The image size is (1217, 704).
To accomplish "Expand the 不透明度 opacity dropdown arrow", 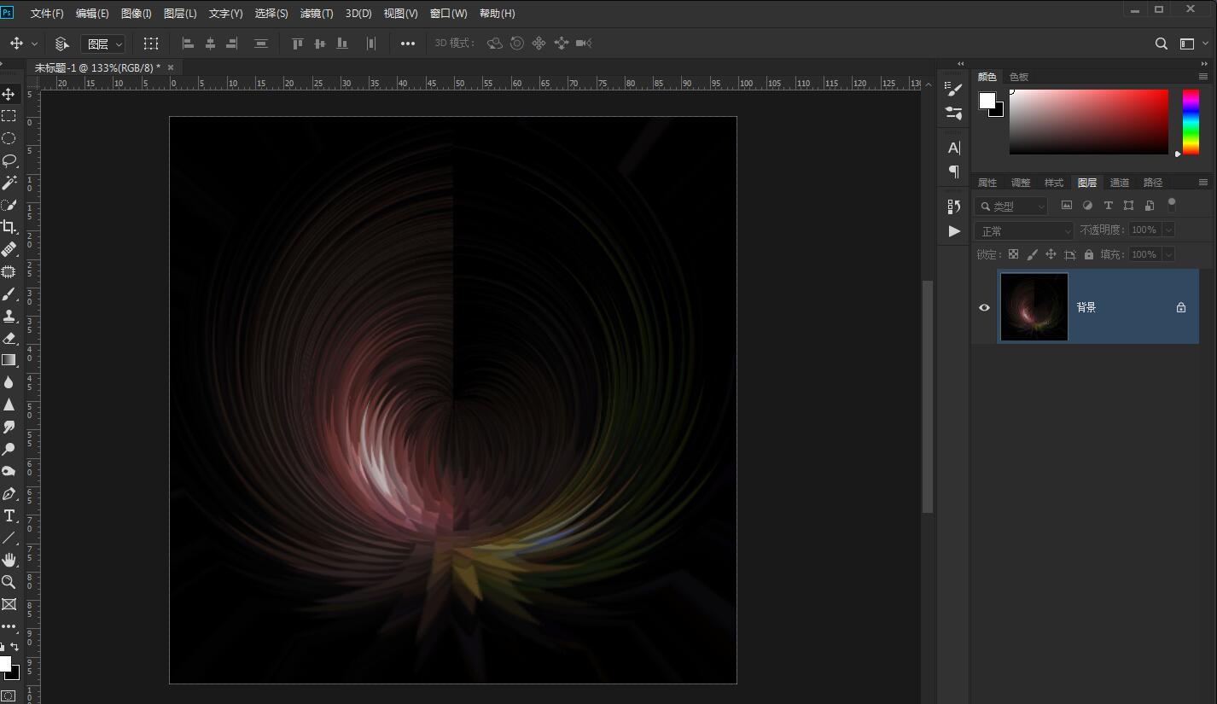I will [x=1168, y=230].
